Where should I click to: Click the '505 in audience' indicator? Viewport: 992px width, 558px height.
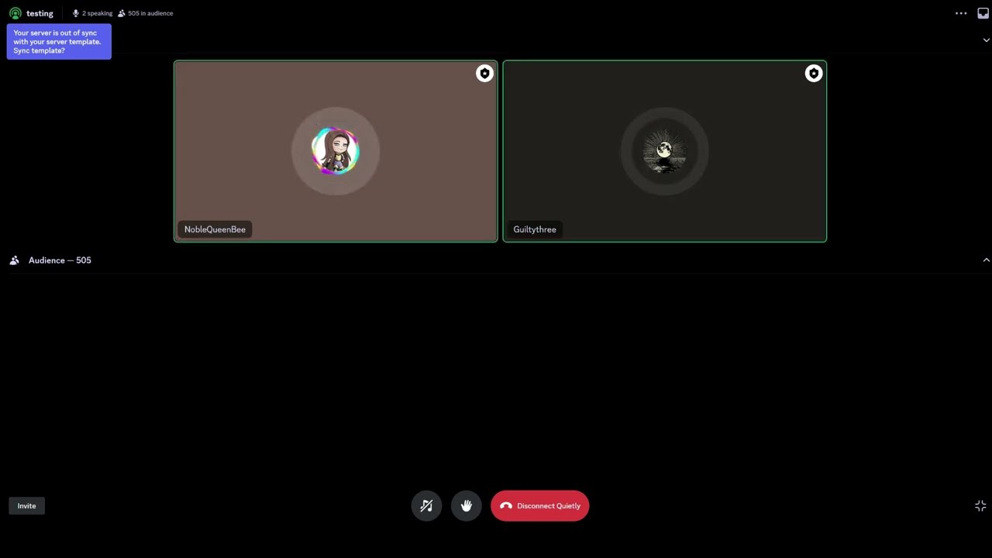pos(145,13)
